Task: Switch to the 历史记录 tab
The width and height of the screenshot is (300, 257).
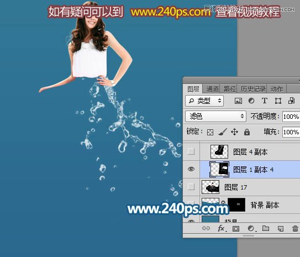Action: 253,89
